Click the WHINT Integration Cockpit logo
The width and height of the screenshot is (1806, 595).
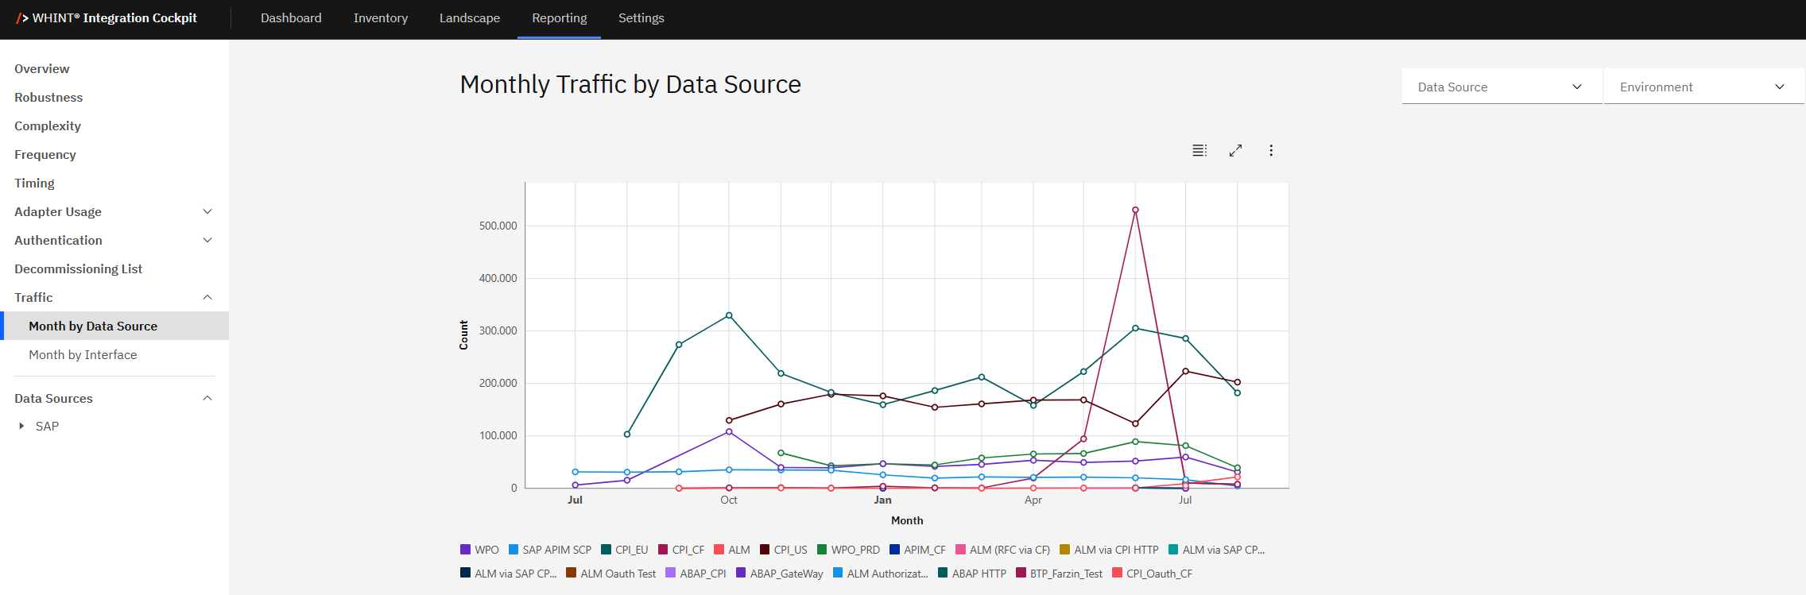coord(107,18)
